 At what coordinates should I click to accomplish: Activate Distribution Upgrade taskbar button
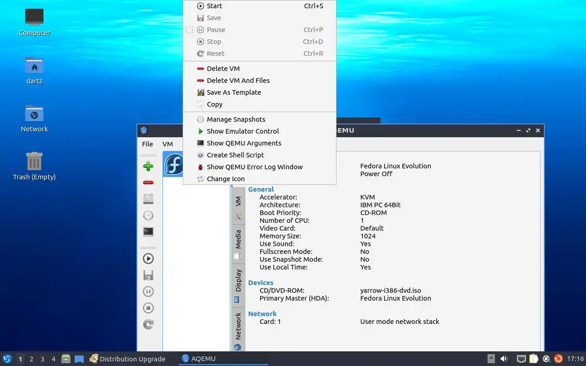[x=128, y=359]
